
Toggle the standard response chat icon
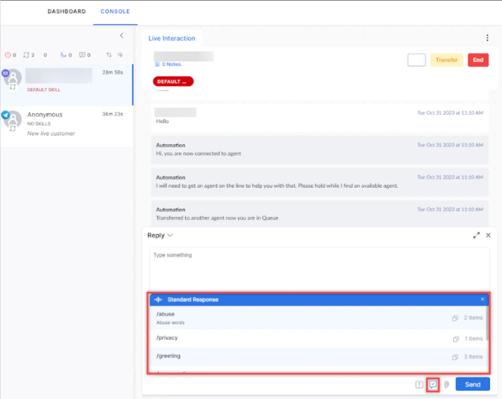[433, 384]
